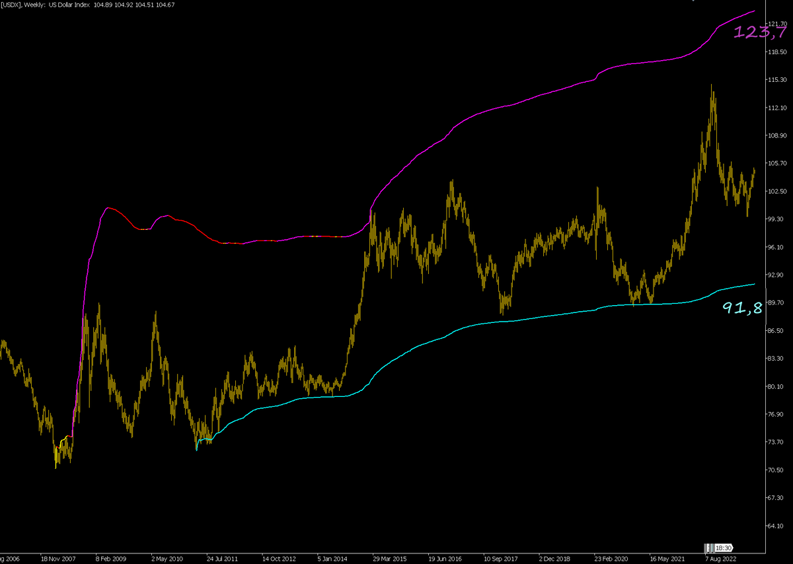Image resolution: width=793 pixels, height=564 pixels.
Task: Click the '2 May 2010' time axis label
Action: 169,559
